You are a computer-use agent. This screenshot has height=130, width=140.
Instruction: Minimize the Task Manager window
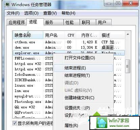click(109, 3)
